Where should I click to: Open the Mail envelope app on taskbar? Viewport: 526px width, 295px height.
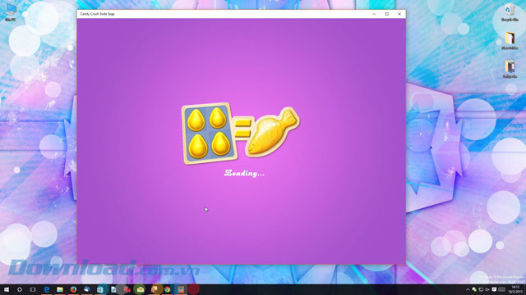[x=141, y=289]
